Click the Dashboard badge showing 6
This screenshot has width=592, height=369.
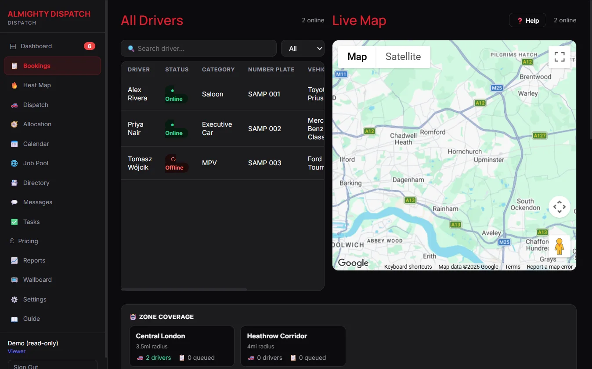(x=90, y=46)
